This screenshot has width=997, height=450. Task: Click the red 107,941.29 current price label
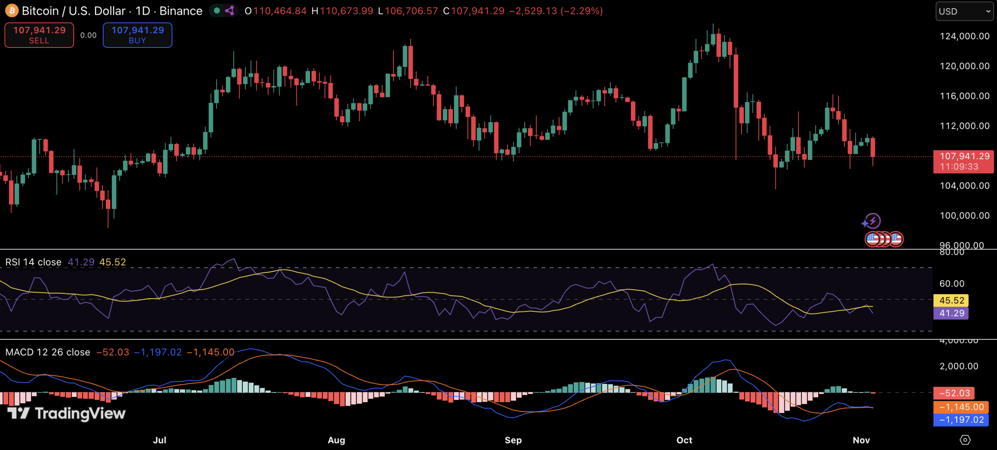(964, 161)
